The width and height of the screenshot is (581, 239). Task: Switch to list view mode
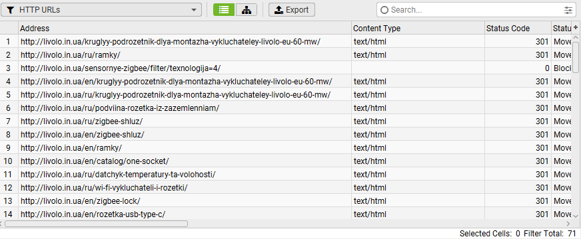(224, 9)
